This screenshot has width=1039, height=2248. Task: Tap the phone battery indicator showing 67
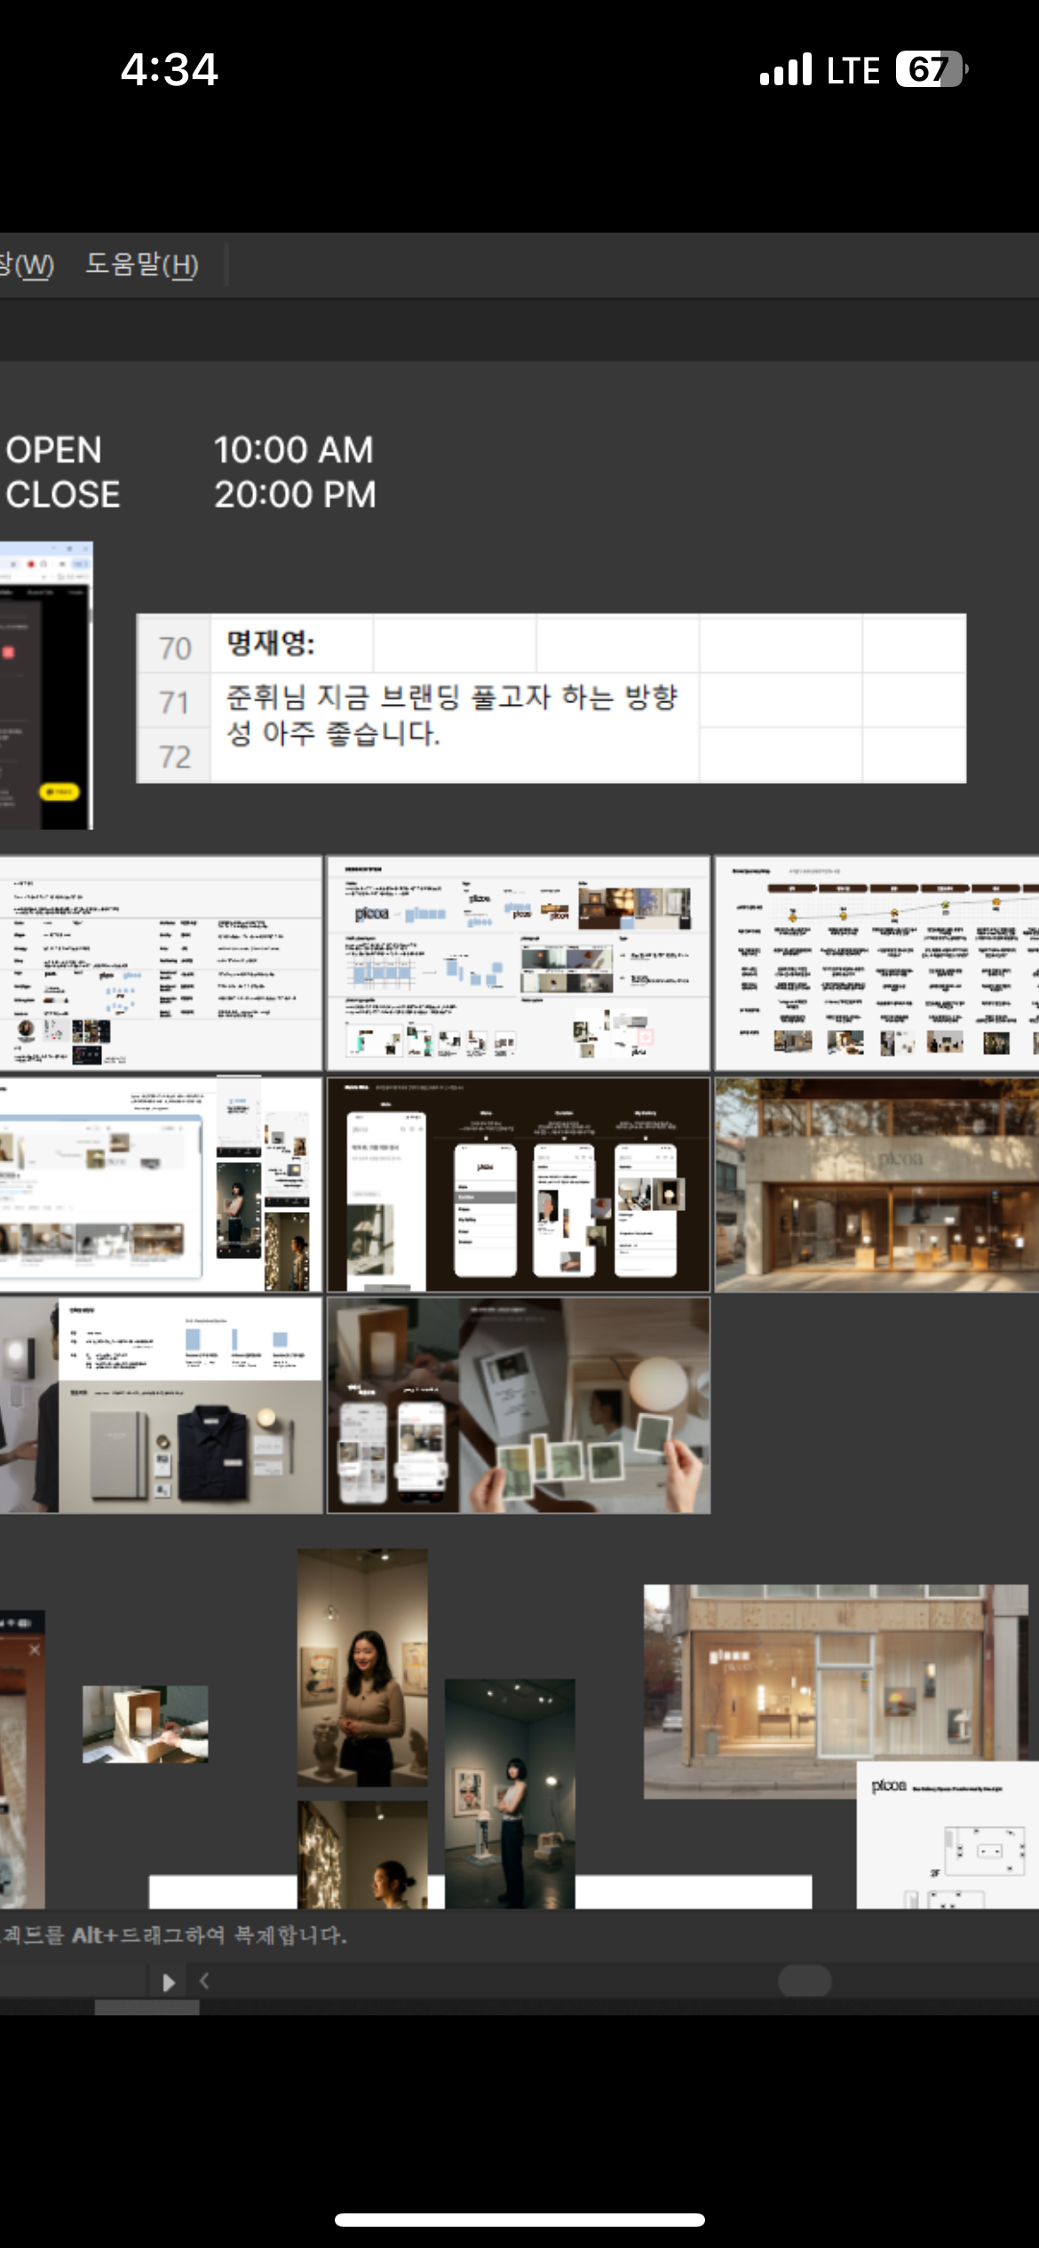[932, 69]
